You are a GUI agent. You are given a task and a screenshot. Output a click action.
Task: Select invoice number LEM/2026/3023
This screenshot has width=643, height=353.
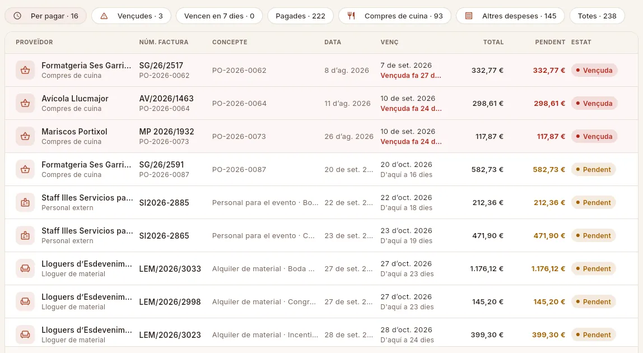point(170,335)
